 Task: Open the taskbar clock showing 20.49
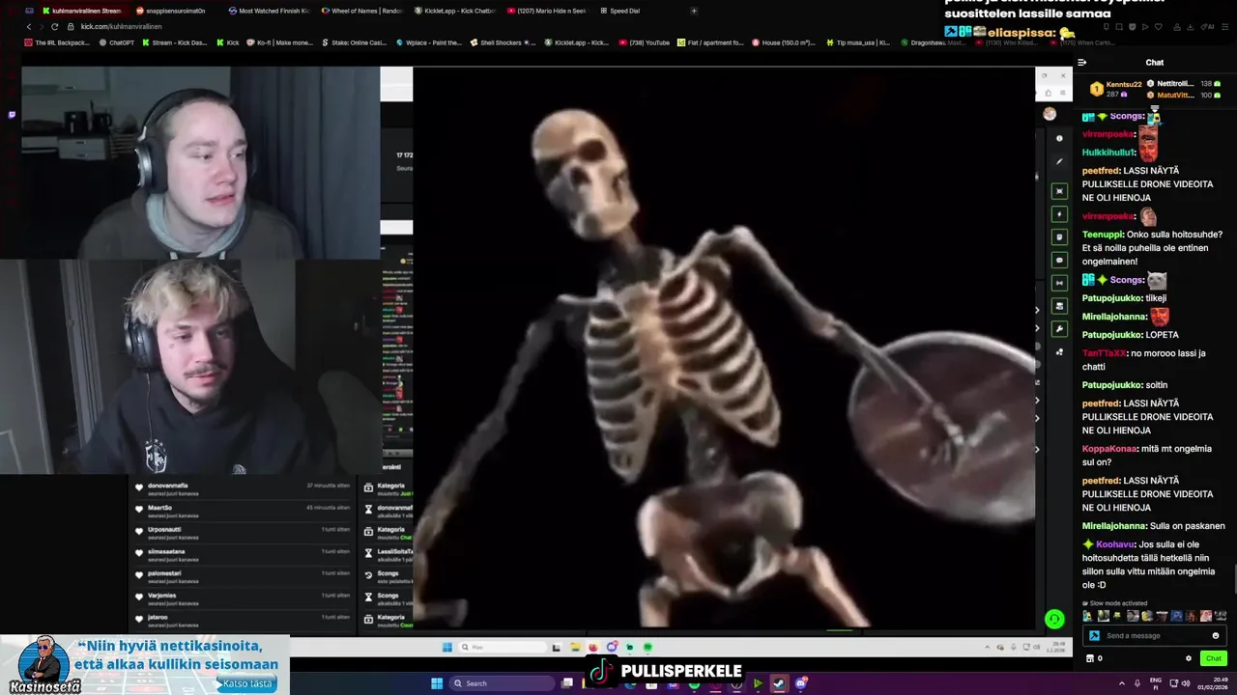[1213, 683]
